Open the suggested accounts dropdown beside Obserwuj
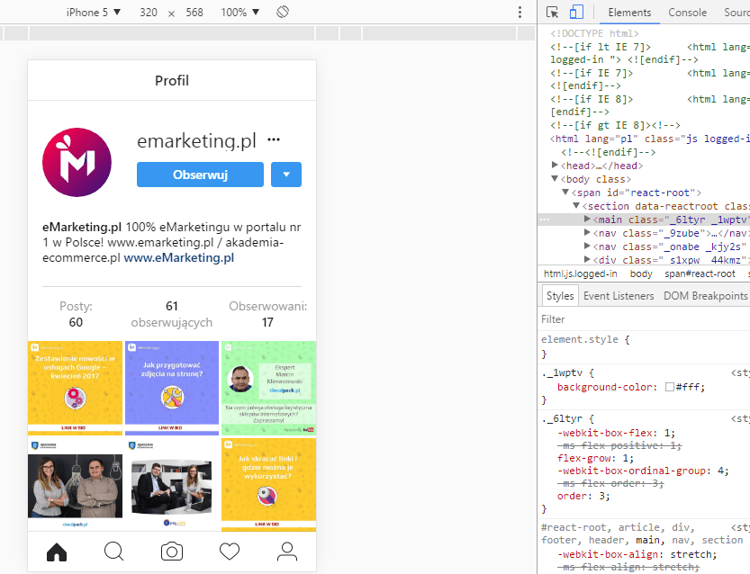Image resolution: width=750 pixels, height=574 pixels. coord(286,175)
